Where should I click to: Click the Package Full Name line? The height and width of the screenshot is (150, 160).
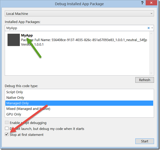[x=84, y=40]
